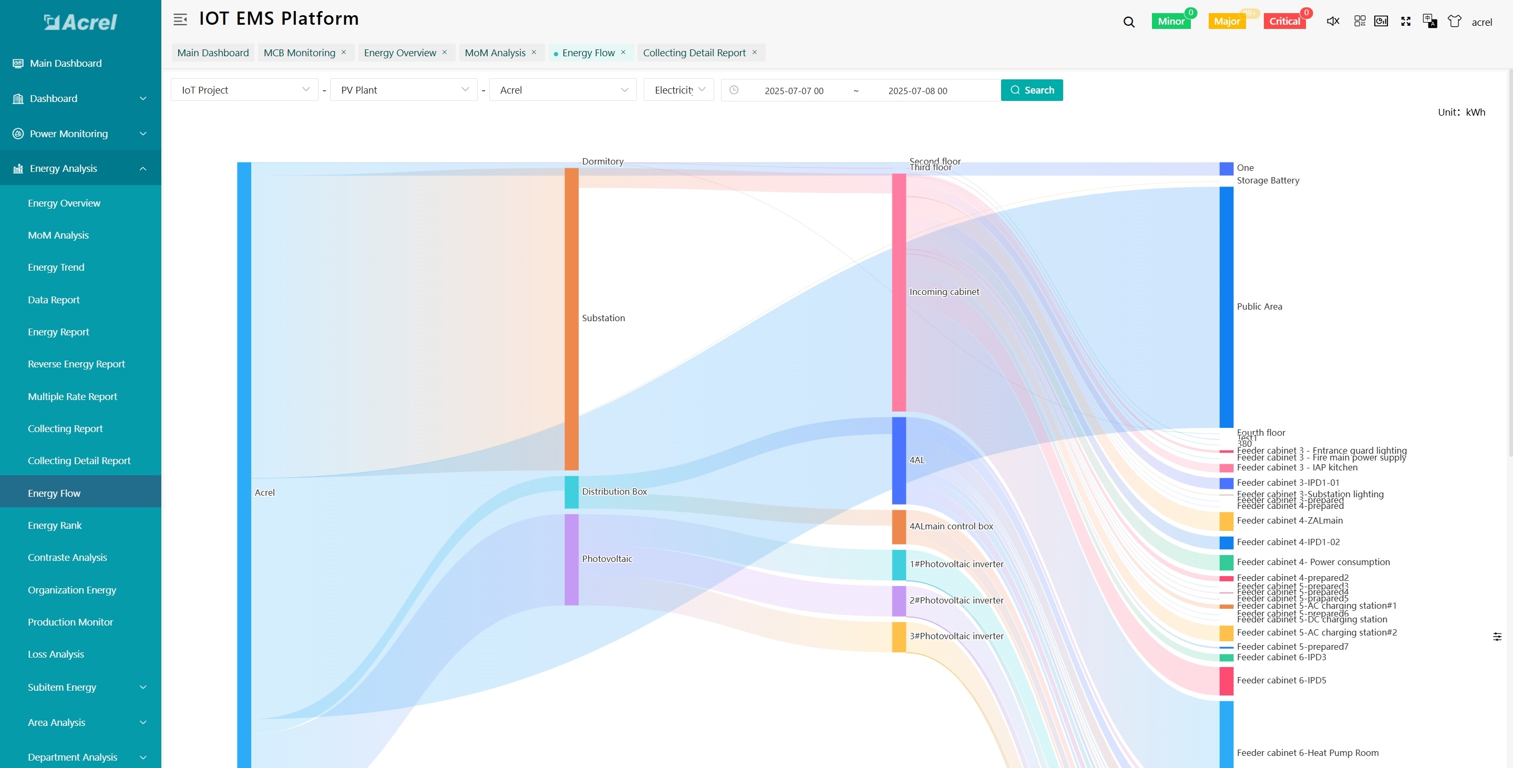Close the MoM Analysis tab
This screenshot has width=1513, height=768.
pyautogui.click(x=534, y=52)
